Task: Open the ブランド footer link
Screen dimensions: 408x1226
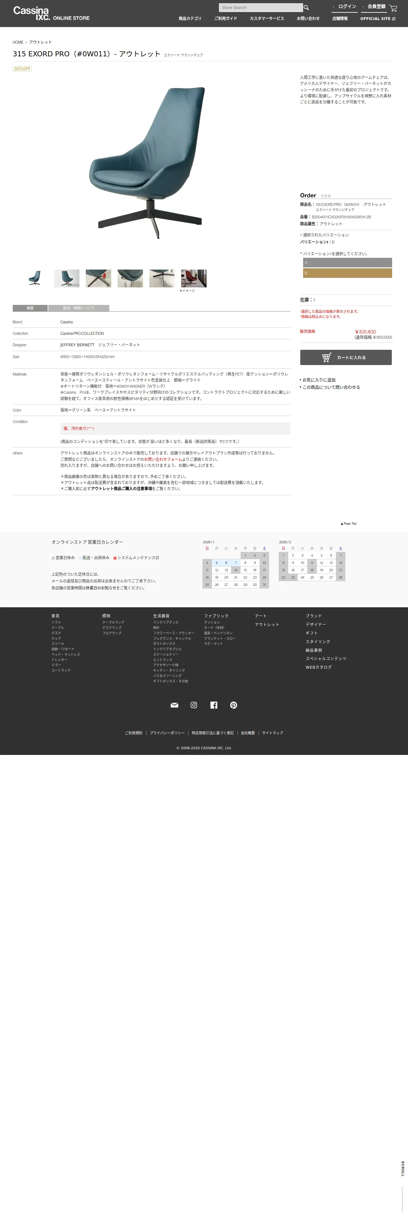Action: tap(314, 616)
